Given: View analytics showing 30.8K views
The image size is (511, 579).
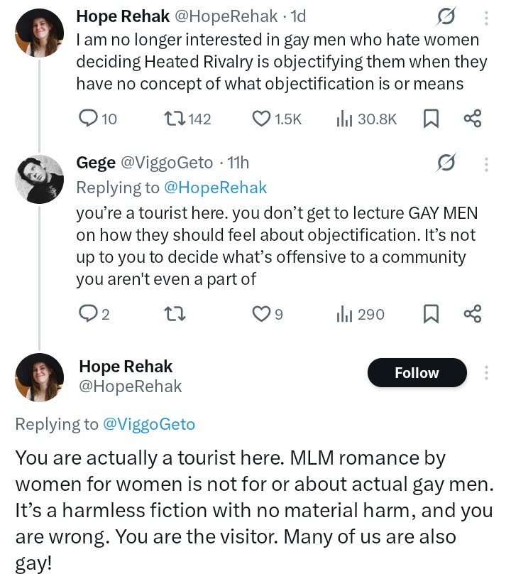Looking at the screenshot, I should coord(344,119).
